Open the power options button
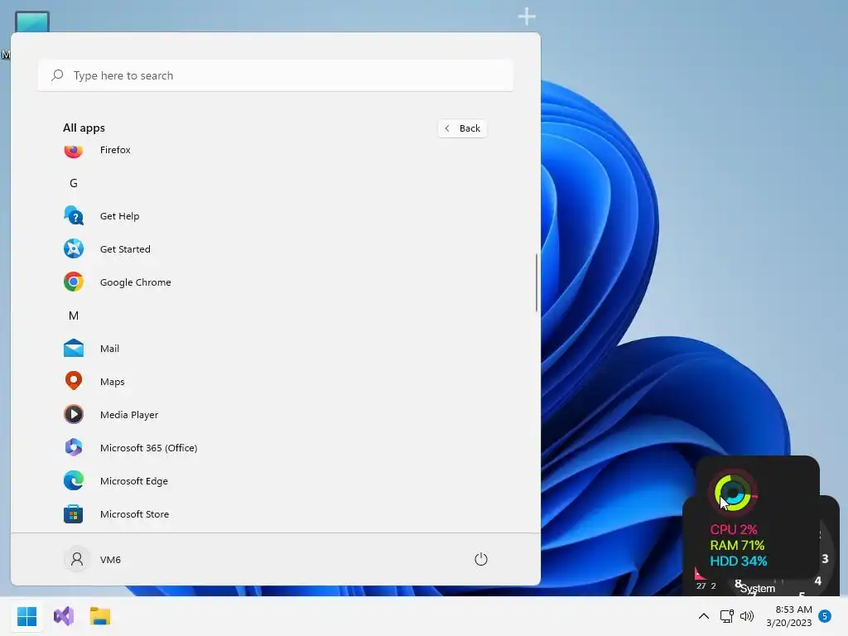The height and width of the screenshot is (636, 848). click(481, 559)
